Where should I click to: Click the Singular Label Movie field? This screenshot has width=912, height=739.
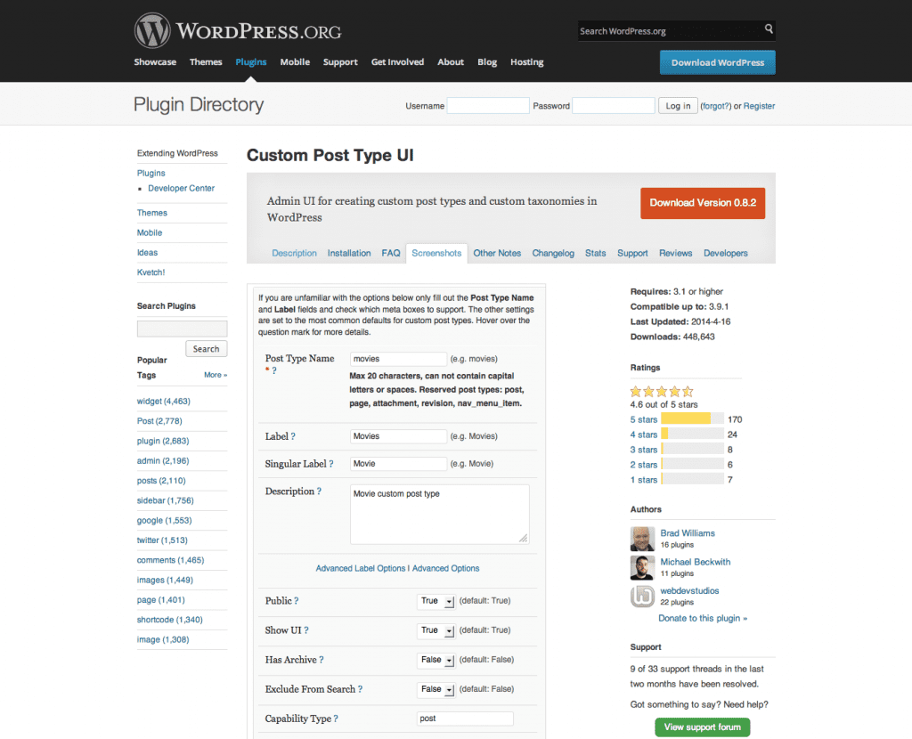[x=398, y=463]
